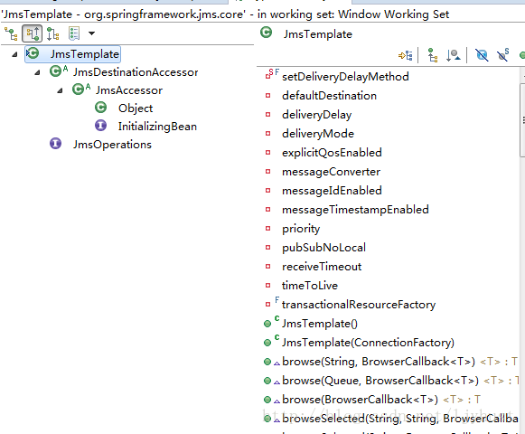Toggle Sort Members by Defining Type
This screenshot has height=434, width=525.
453,55
